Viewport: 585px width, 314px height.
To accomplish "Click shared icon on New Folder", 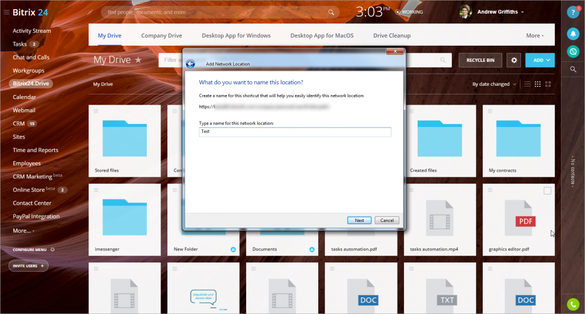I will [x=233, y=249].
